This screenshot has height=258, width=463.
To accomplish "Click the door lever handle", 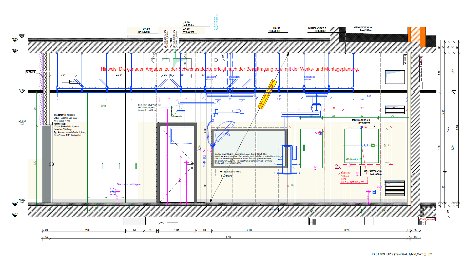I will coord(191,165).
